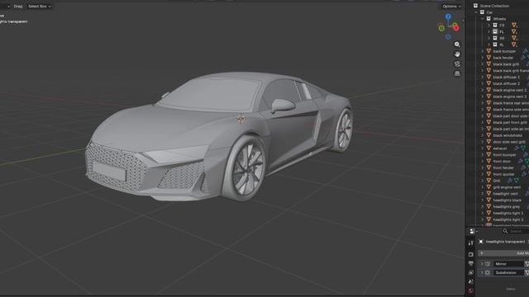The image size is (529, 297).
Task: Select the exhaust object in outliner
Action: click(x=499, y=148)
